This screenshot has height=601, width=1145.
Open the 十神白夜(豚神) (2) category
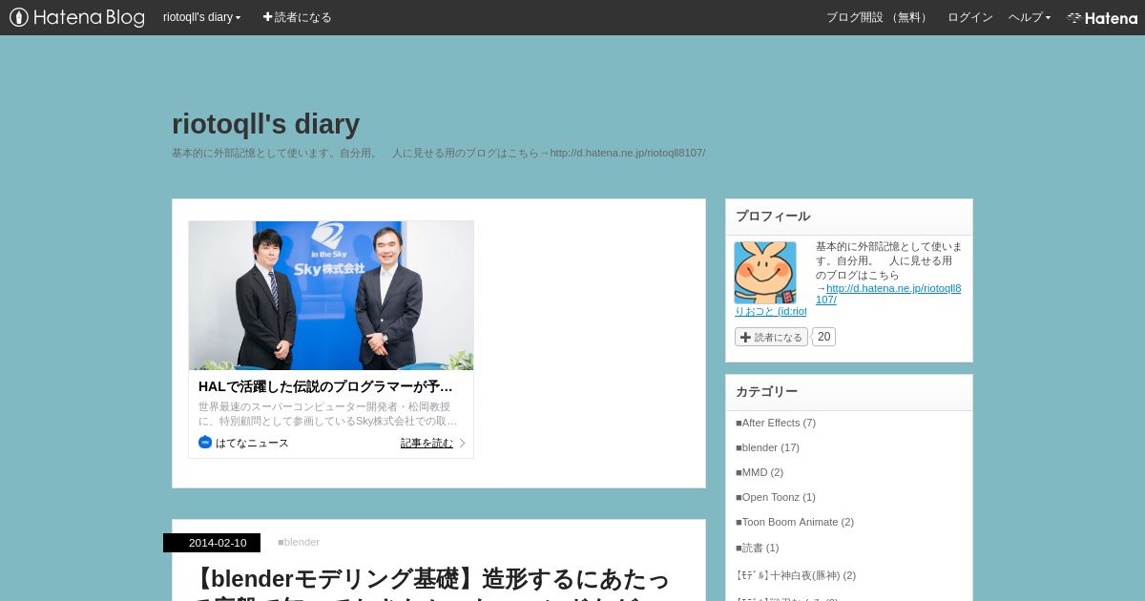point(796,575)
